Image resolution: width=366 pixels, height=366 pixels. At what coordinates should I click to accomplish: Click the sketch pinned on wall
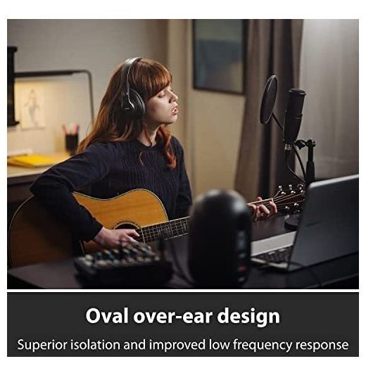(33, 108)
